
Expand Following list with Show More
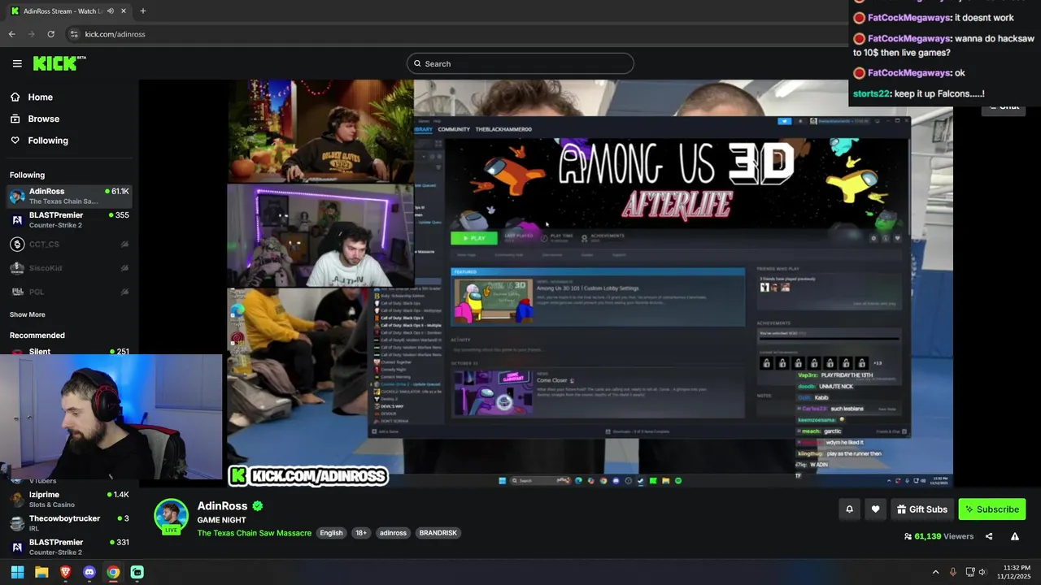28,314
